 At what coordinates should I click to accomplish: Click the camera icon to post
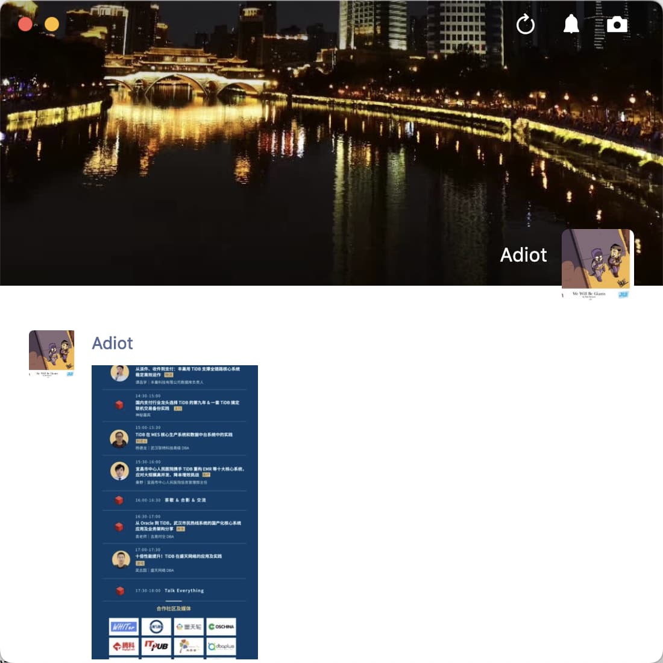click(617, 24)
